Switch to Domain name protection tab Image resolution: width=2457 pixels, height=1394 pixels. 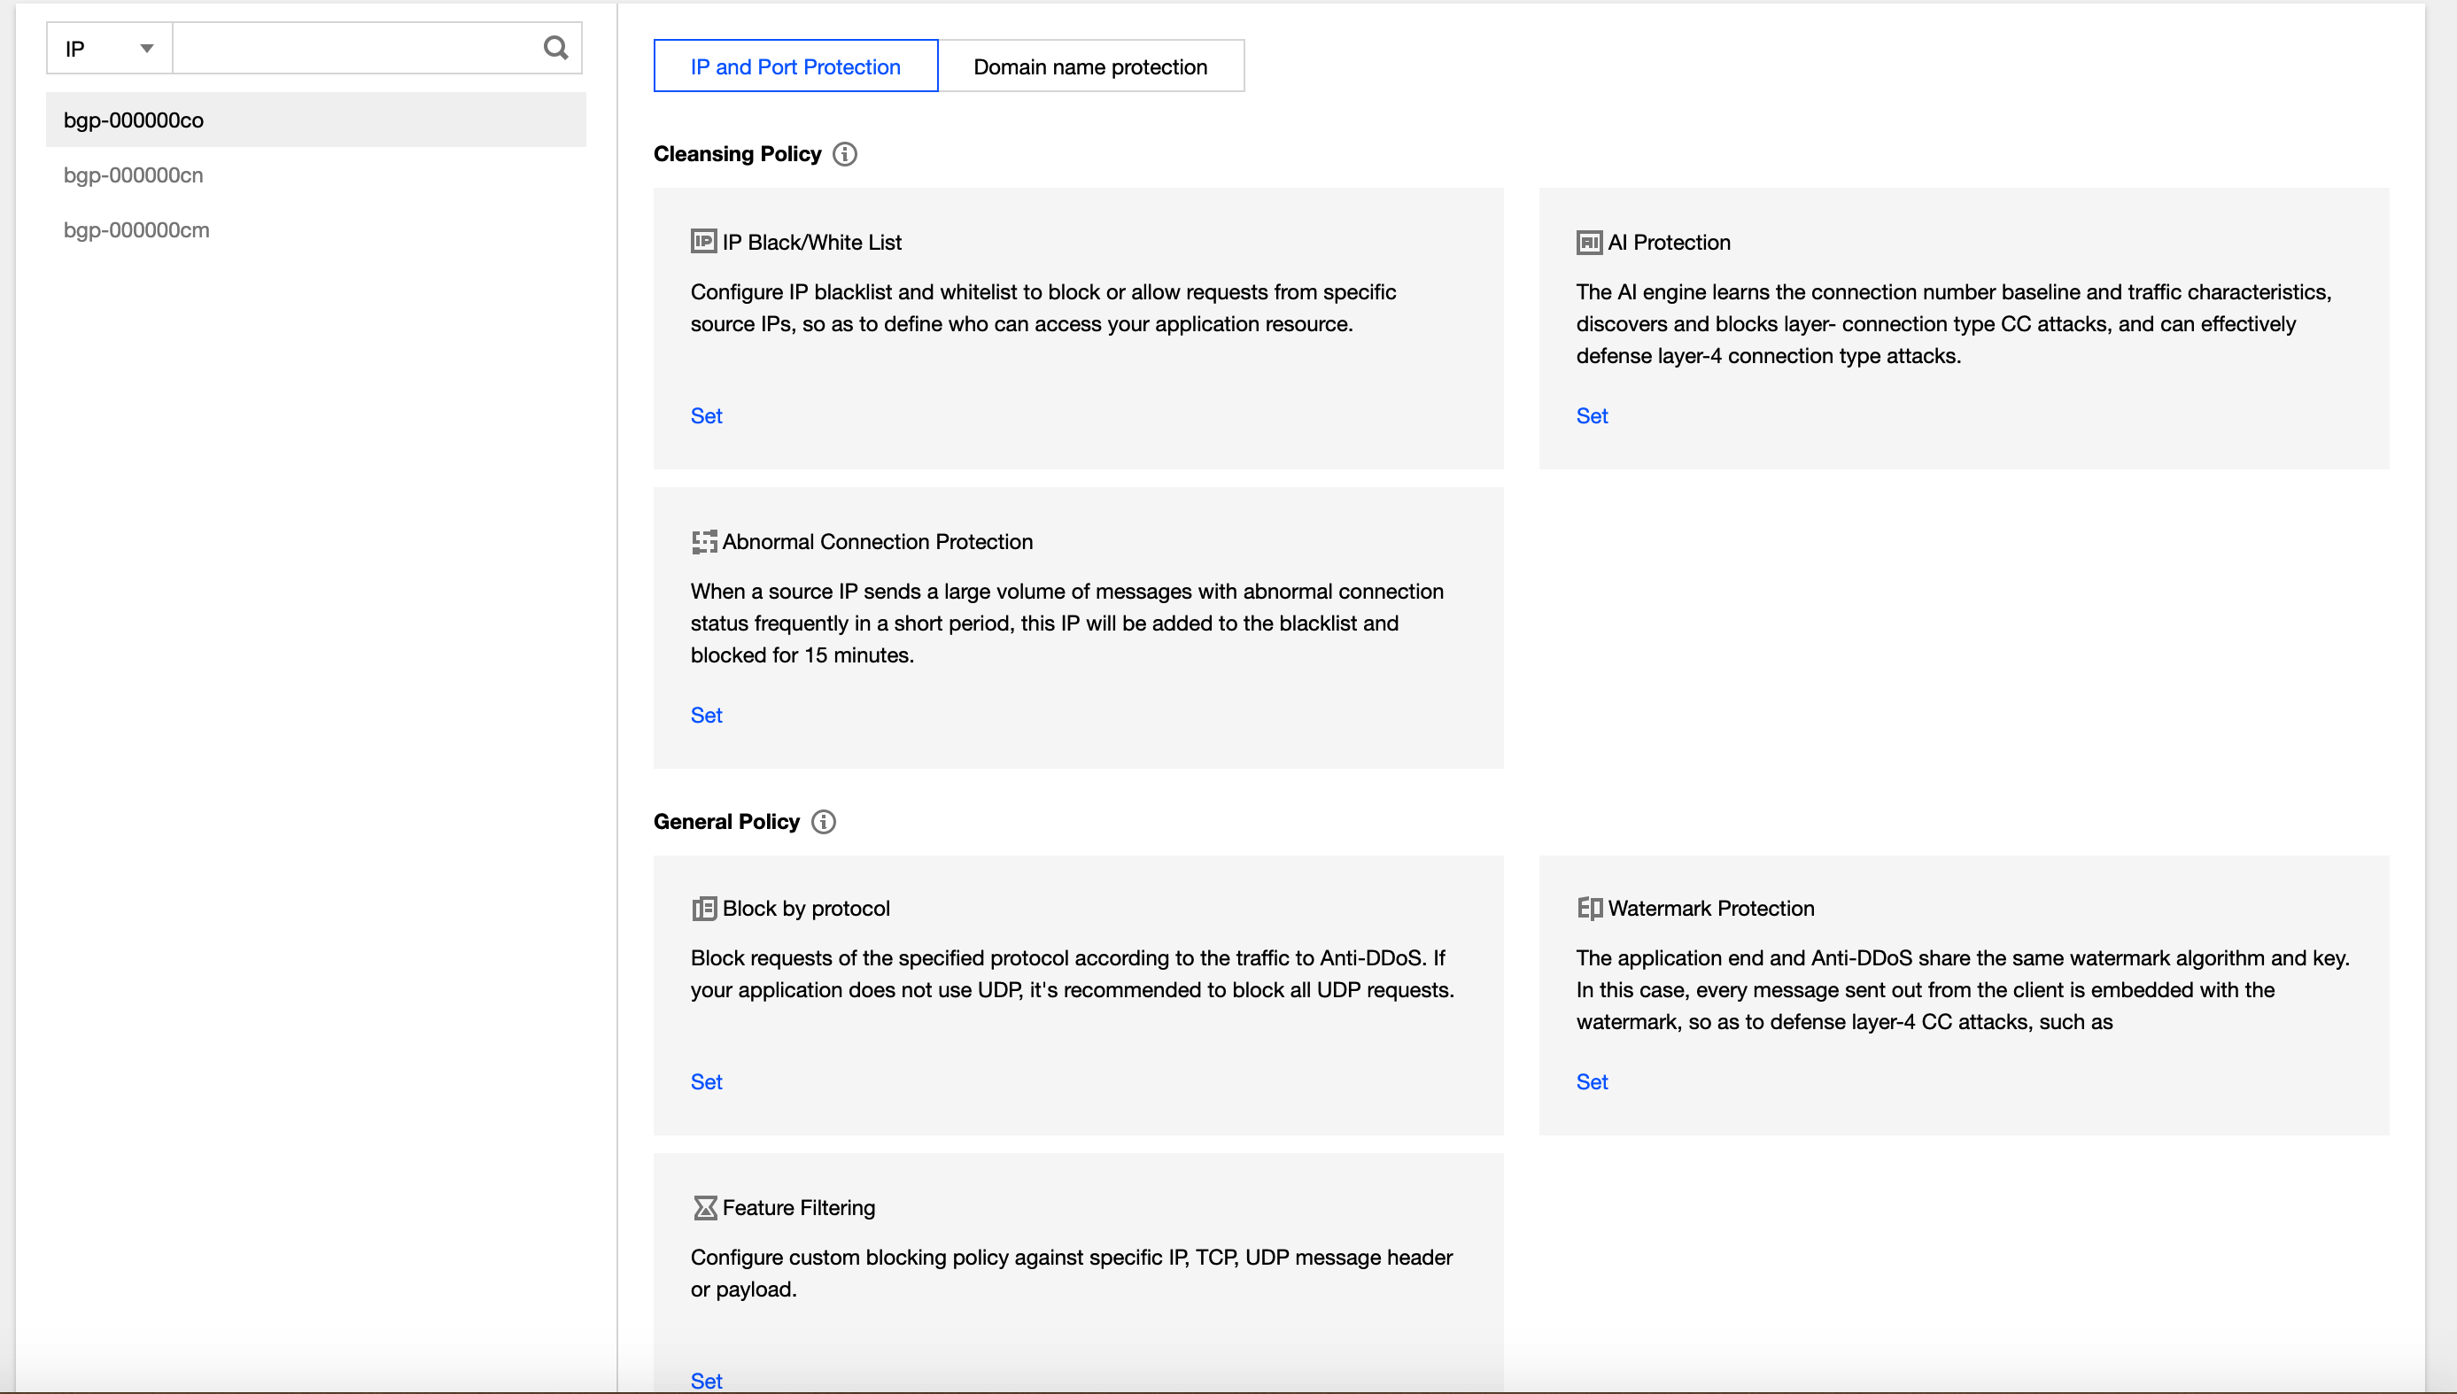click(x=1090, y=66)
